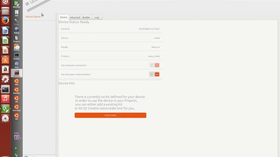Open the Publish mode icon
This screenshot has width=280, height=157.
point(17,48)
